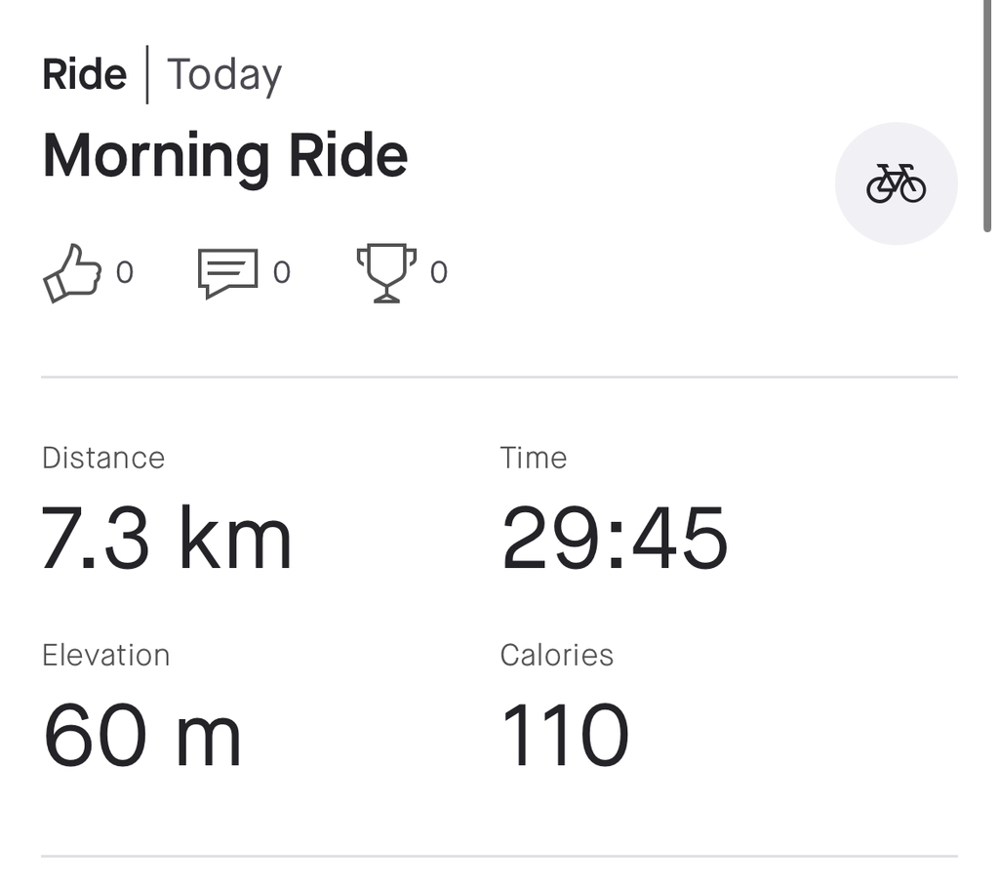
Task: Select the 110 calories value
Action: 565,736
